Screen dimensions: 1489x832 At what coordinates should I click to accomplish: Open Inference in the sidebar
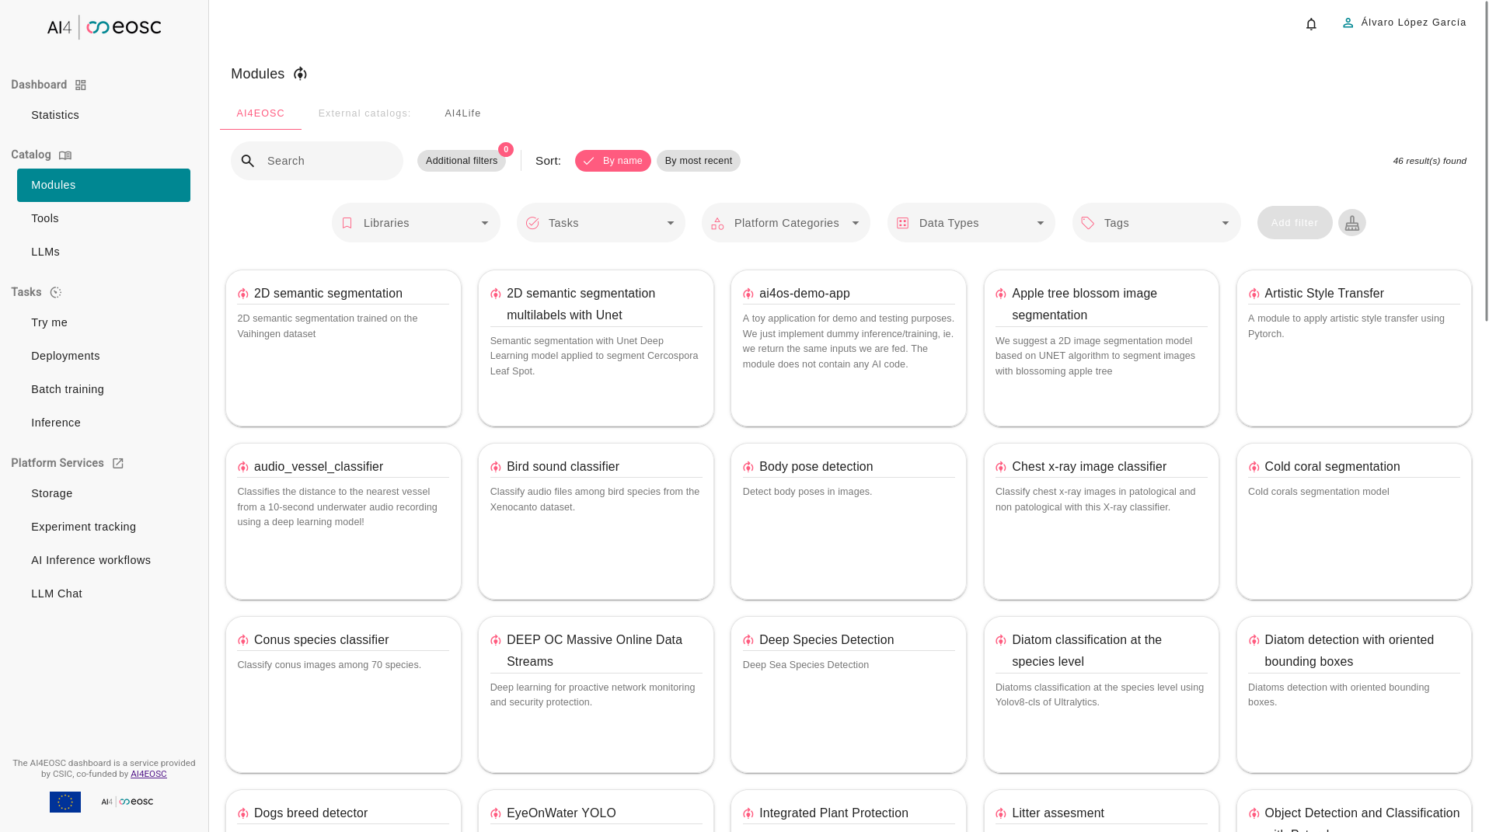click(103, 423)
